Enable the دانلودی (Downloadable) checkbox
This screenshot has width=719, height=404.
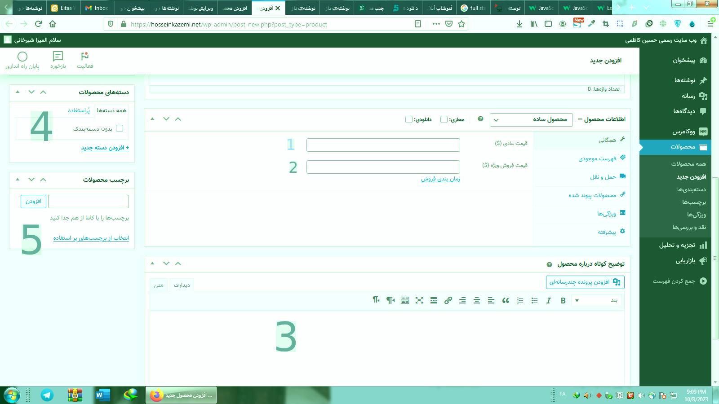click(409, 119)
